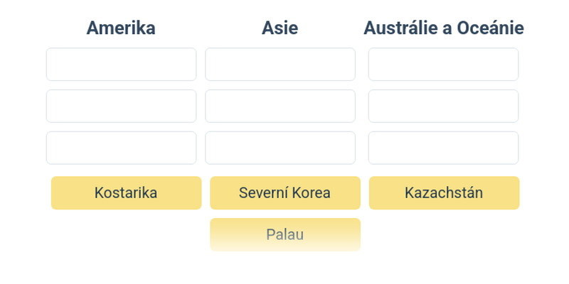Select the top empty slot under Asie
The image size is (569, 284).
tap(280, 65)
